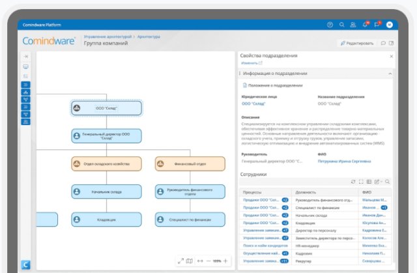Open Поиск и найм кандидатов process link
Screen dimensions: 417x273
pyautogui.click(x=265, y=246)
